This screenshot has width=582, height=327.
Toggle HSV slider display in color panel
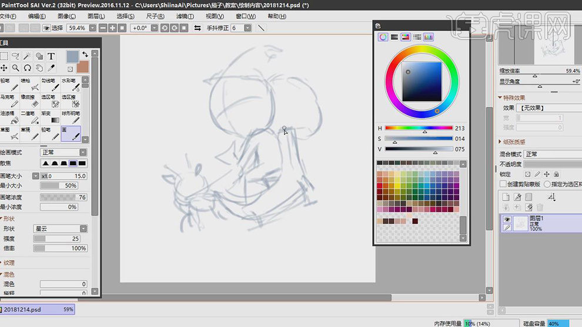click(x=406, y=37)
